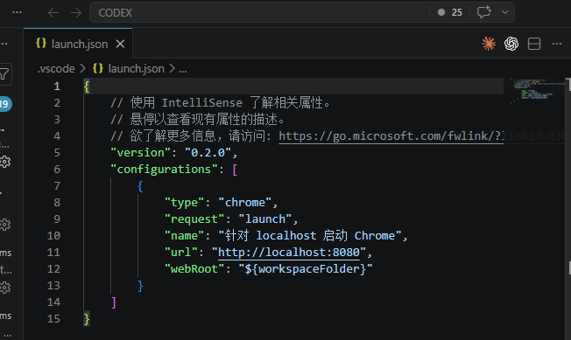Click the split editor layout icon
The image size is (571, 340).
click(x=534, y=44)
